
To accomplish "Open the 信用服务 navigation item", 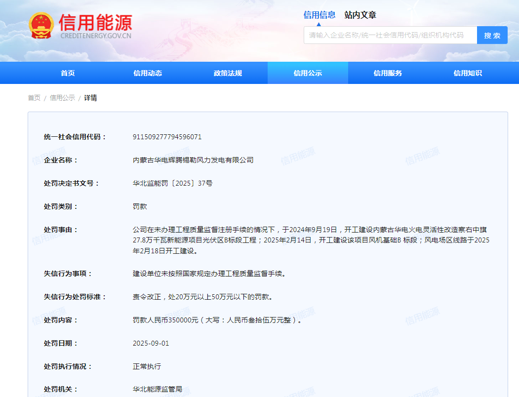I will [x=388, y=73].
